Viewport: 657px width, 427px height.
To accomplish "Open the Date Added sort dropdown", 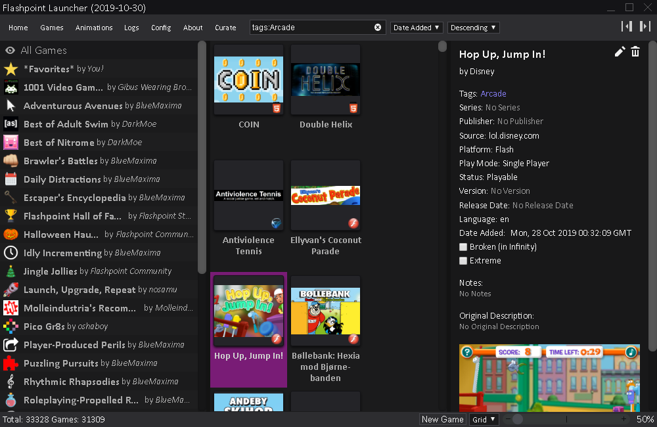I will [417, 28].
